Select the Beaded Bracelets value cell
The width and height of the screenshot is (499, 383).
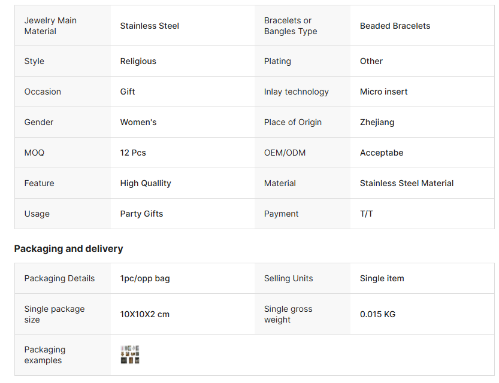point(395,26)
